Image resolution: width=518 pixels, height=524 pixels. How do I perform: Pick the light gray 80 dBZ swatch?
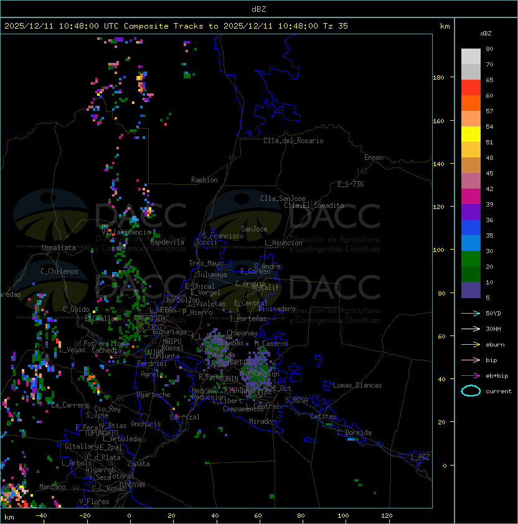[471, 56]
